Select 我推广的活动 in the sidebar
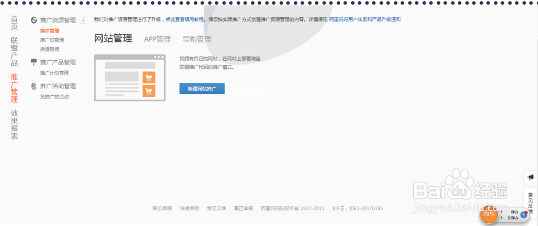 coord(54,97)
